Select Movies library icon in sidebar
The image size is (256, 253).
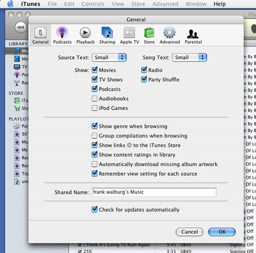pyautogui.click(x=17, y=59)
